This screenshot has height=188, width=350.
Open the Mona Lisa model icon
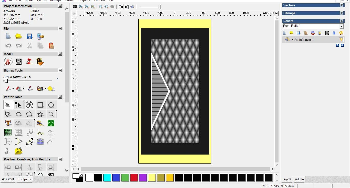40,62
